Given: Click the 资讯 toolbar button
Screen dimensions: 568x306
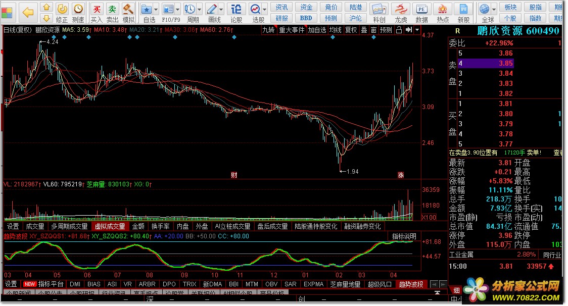Looking at the screenshot, I should click(281, 7).
